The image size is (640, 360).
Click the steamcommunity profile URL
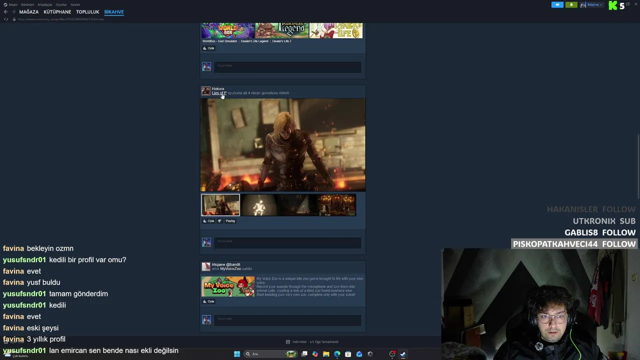(x=61, y=19)
